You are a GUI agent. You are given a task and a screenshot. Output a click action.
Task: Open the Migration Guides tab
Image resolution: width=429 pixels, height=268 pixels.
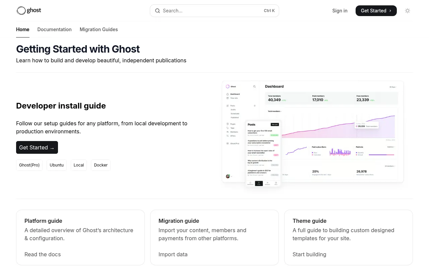pyautogui.click(x=99, y=29)
